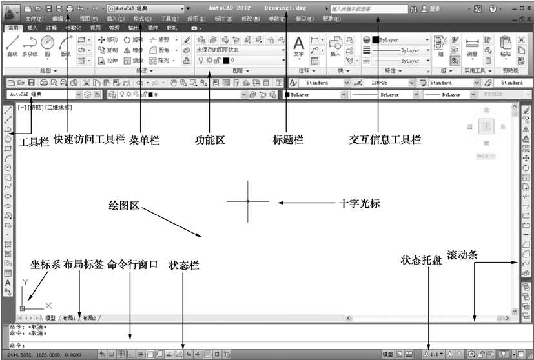Click the 登录 sign-in link
Viewport: 534px width, 360px height.
coord(435,9)
